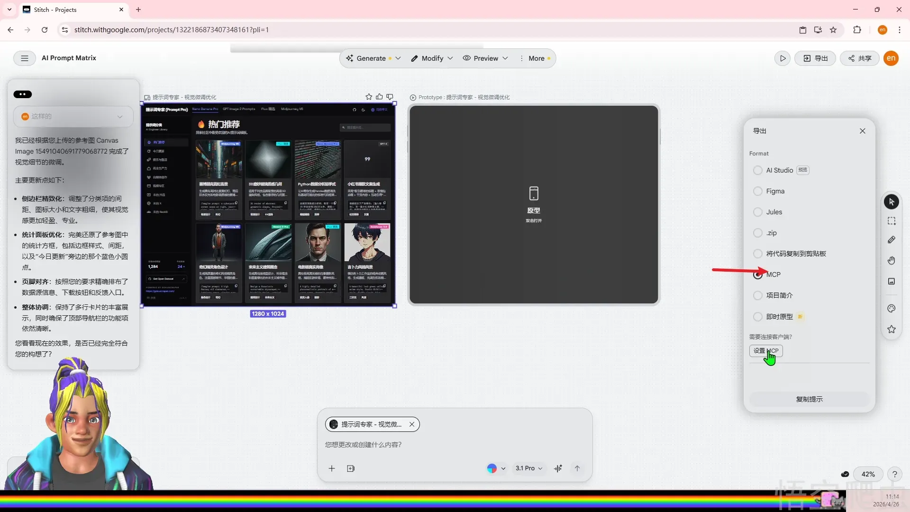Viewport: 910px width, 512px height.
Task: Activate the hand pan tool
Action: click(x=891, y=261)
